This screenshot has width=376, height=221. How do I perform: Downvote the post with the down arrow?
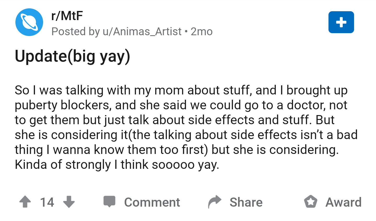click(x=69, y=202)
